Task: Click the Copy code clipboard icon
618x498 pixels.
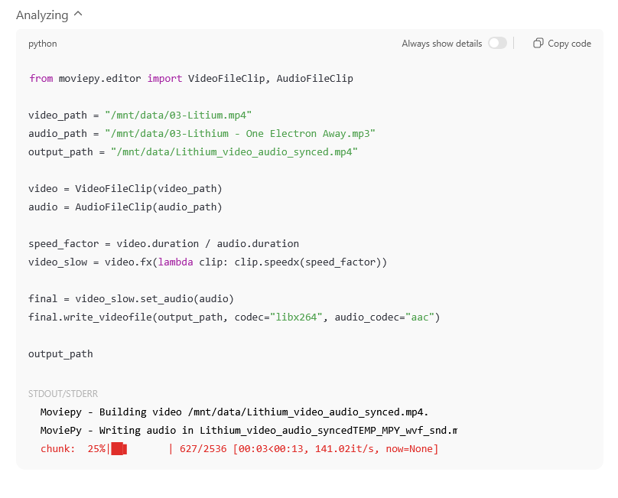Action: [538, 44]
